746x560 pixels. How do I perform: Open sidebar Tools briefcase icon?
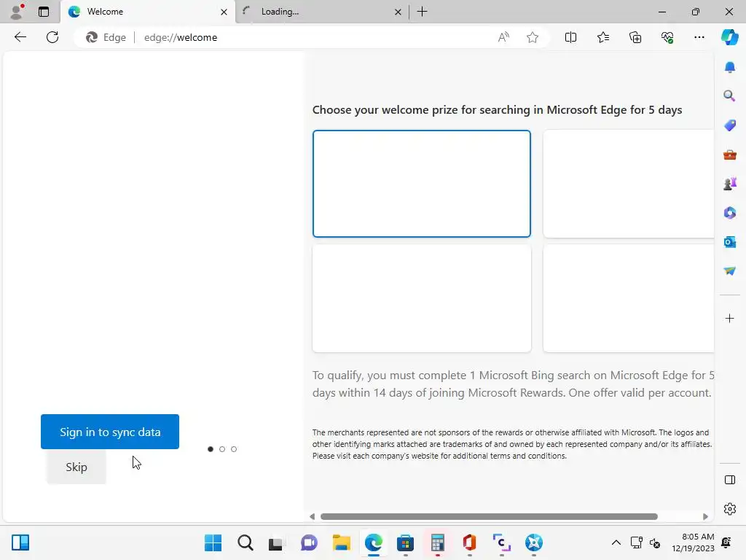tap(730, 155)
